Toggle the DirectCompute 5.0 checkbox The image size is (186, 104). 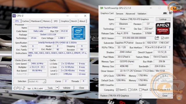click(x=151, y=90)
